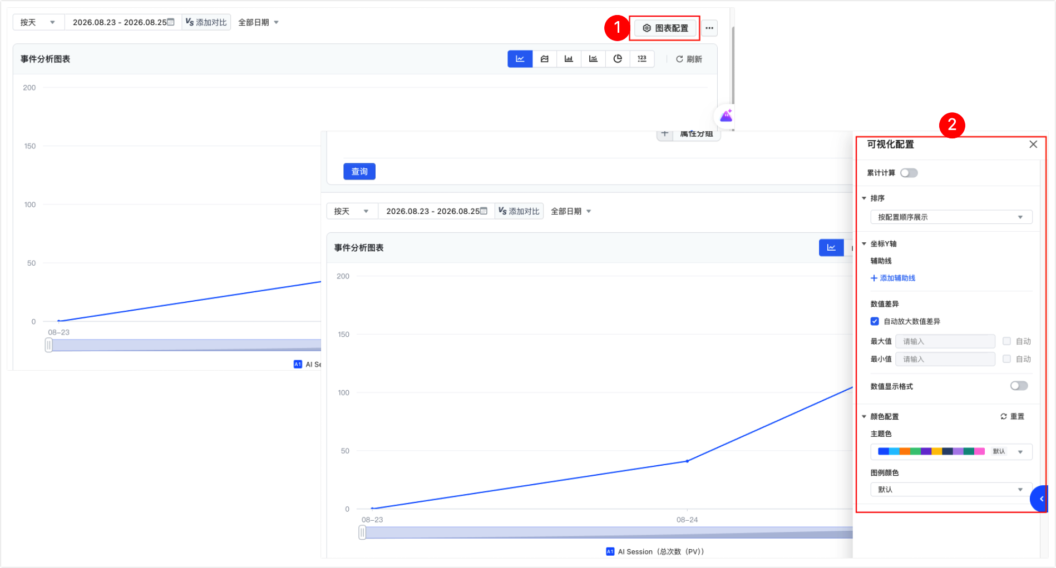Open calendar icon of front window date range
Image resolution: width=1056 pixels, height=568 pixels.
pos(483,211)
